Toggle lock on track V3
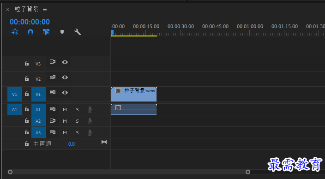This screenshot has height=179, width=325. point(27,63)
